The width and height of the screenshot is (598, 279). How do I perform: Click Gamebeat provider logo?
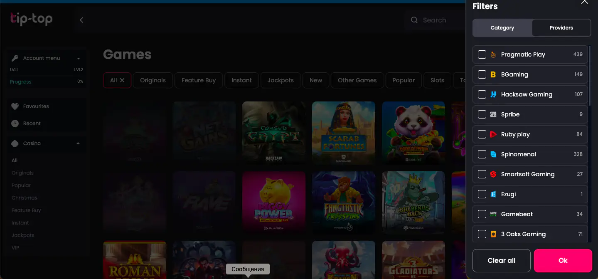[493, 214]
